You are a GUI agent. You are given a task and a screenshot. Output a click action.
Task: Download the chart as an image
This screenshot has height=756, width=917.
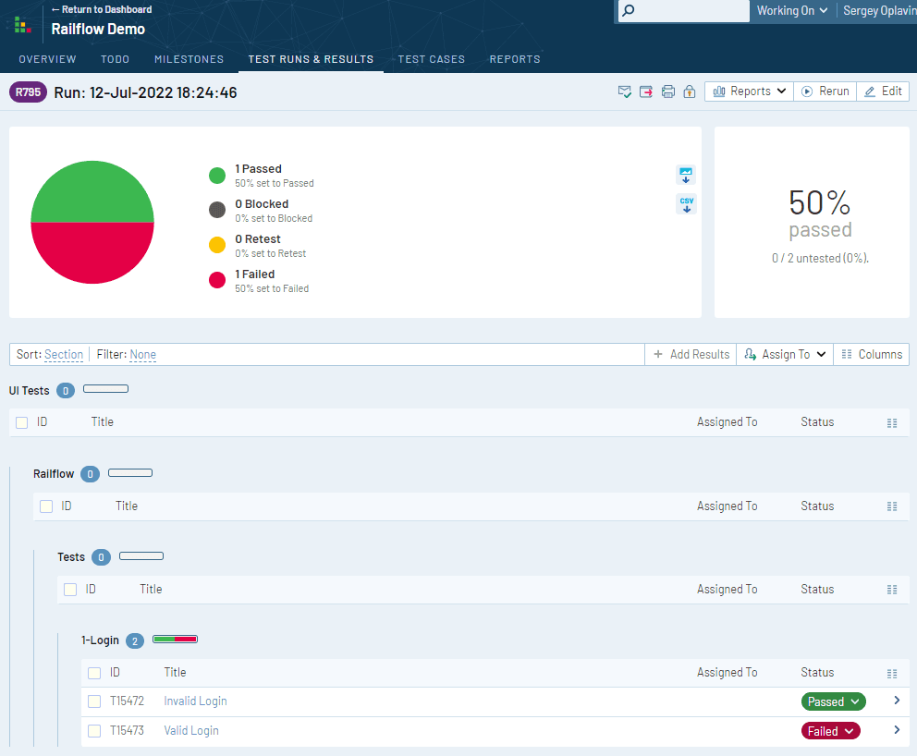click(x=686, y=174)
